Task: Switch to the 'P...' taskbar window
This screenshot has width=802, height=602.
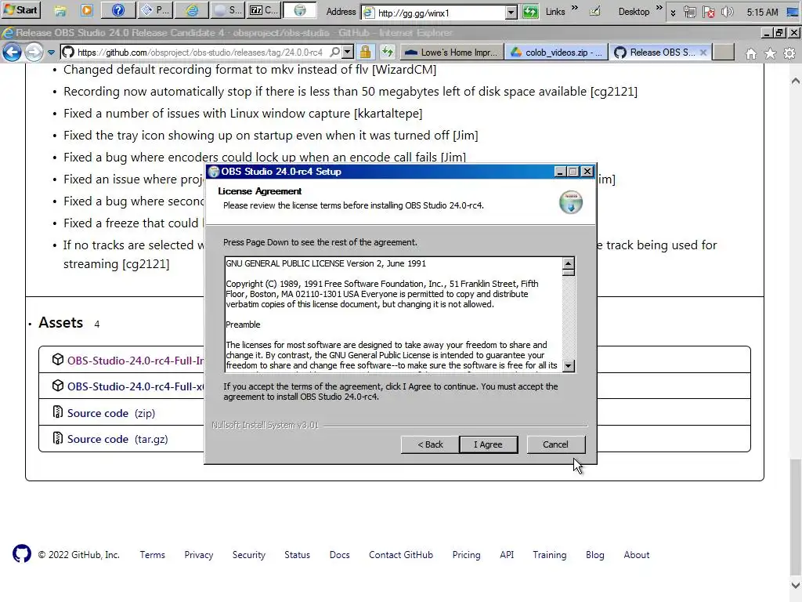Action: click(x=156, y=10)
